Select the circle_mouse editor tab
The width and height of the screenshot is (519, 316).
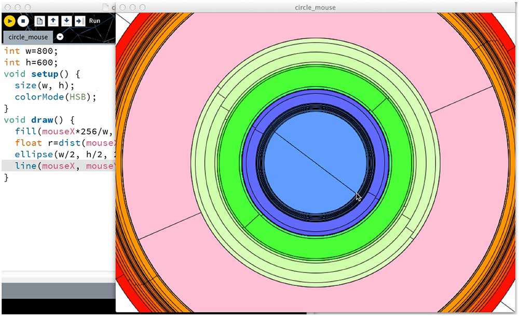[x=28, y=37]
